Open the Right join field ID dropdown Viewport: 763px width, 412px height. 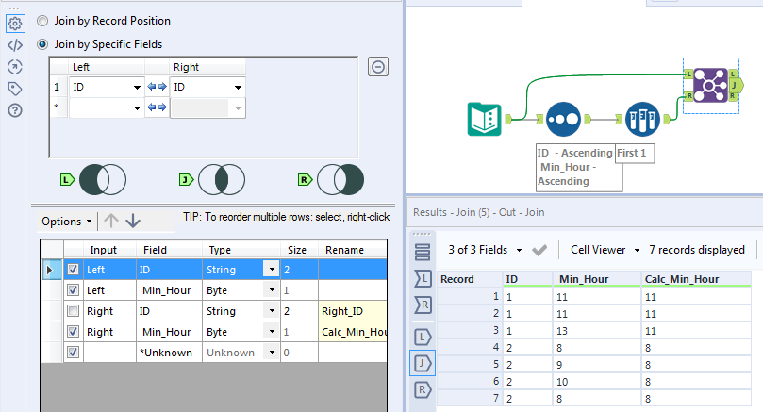pos(238,88)
